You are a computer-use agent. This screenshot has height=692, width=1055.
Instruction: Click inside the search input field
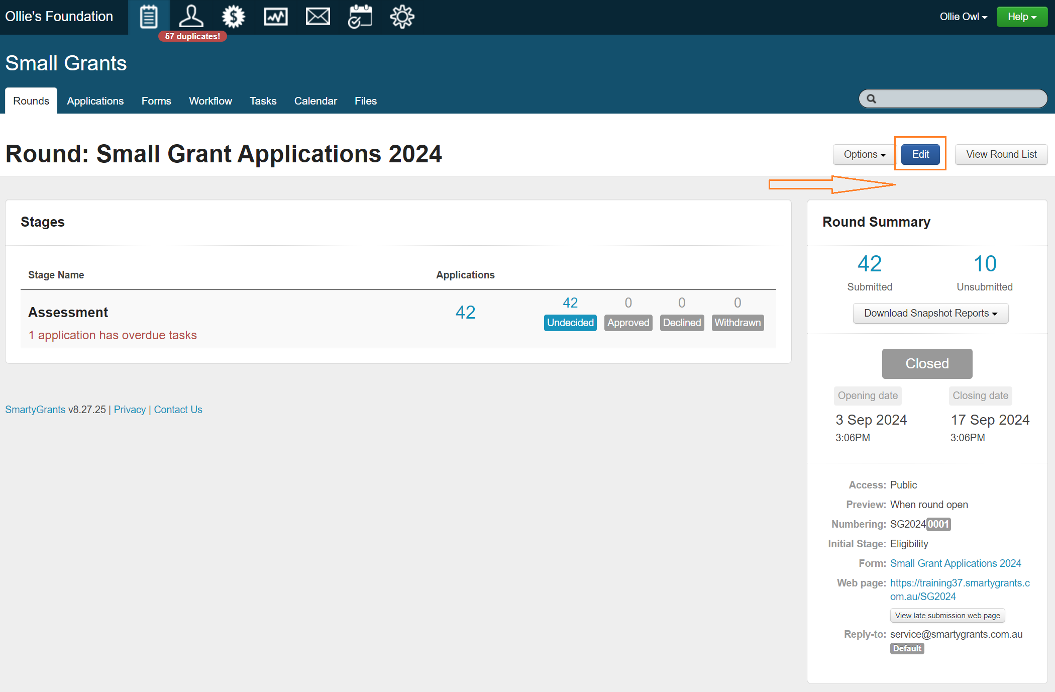click(960, 99)
